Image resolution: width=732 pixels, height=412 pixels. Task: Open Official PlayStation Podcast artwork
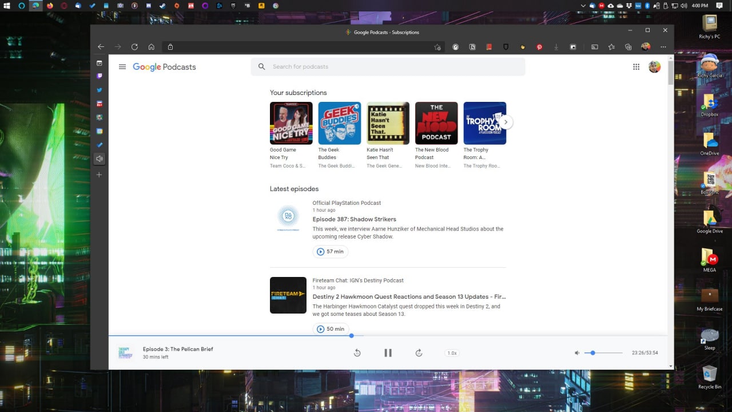tap(288, 217)
